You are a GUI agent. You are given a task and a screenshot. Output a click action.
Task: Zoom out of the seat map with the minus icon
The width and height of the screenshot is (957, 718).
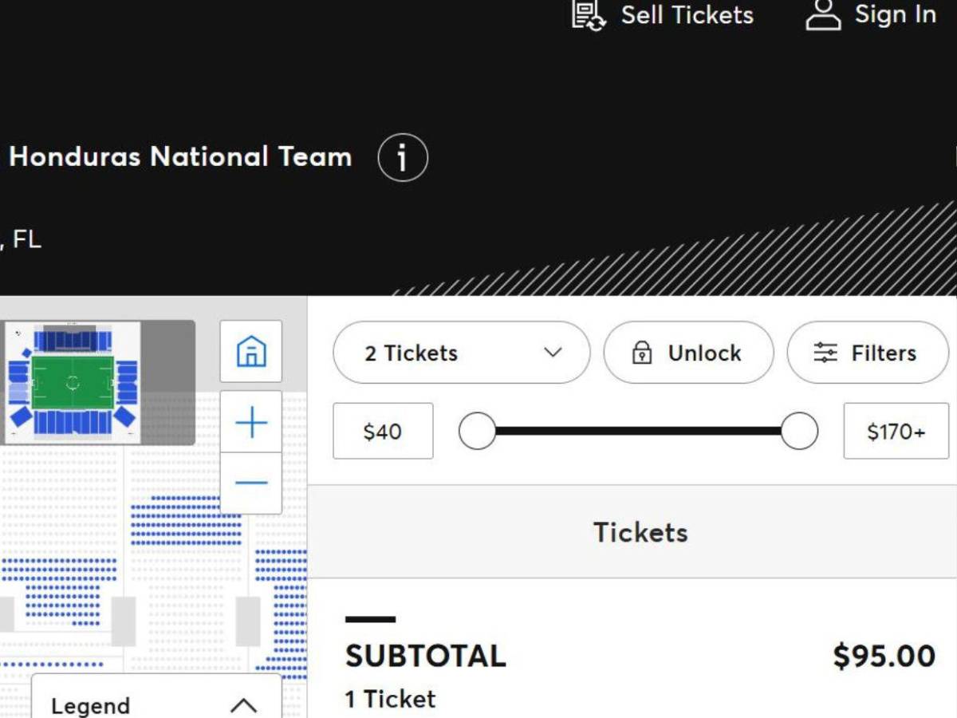point(250,482)
